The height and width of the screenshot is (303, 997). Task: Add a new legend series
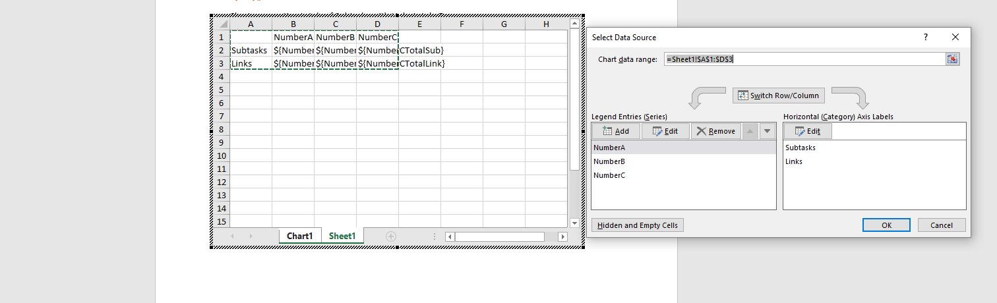[x=616, y=131]
